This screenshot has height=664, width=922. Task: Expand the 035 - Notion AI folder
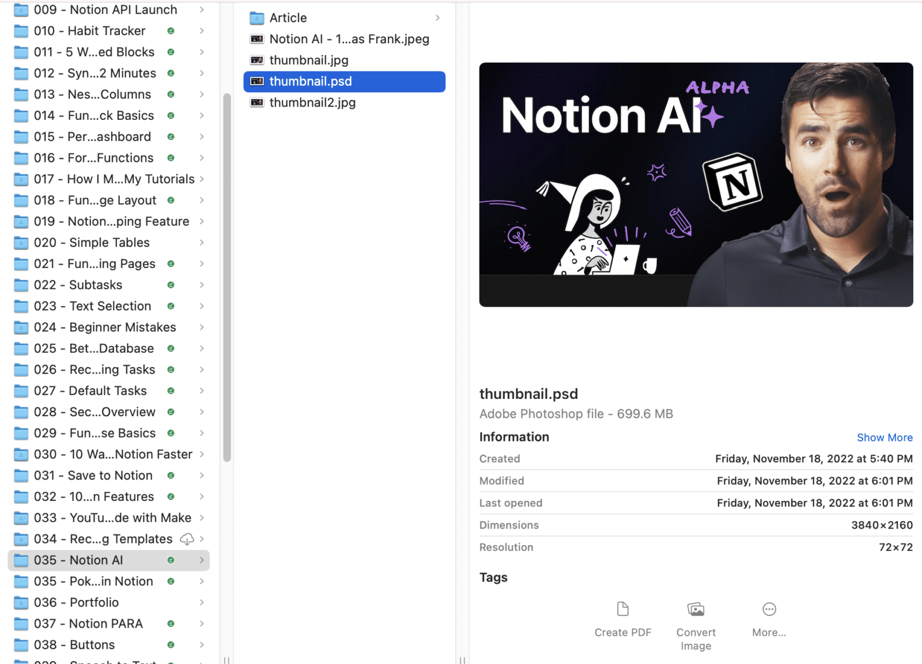(x=202, y=560)
